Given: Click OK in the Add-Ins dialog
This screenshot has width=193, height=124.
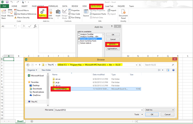Looking at the screenshot, I should (x=113, y=35).
